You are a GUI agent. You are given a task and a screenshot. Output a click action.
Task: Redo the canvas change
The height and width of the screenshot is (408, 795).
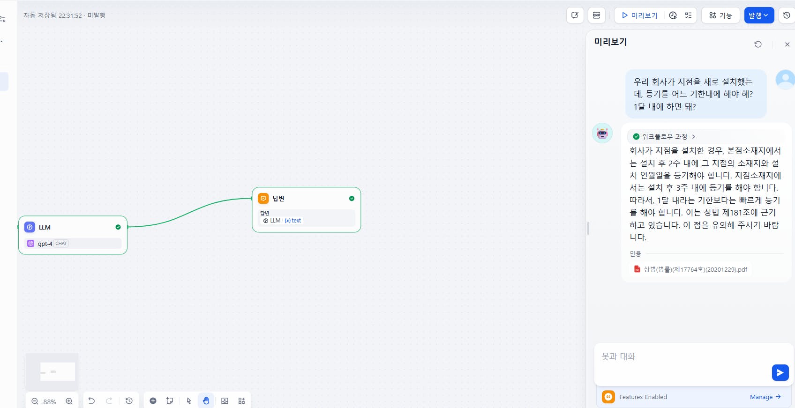109,401
